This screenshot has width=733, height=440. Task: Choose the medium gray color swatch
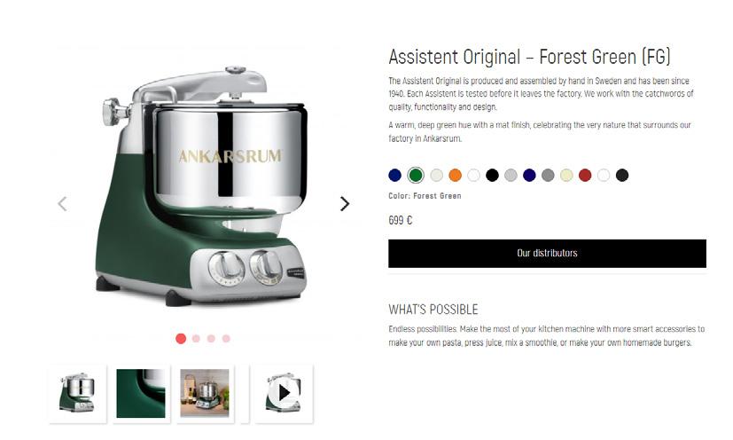coord(548,176)
